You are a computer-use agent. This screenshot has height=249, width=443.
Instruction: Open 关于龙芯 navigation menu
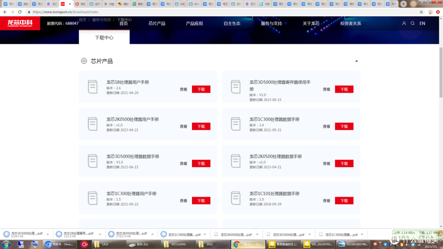point(311,23)
